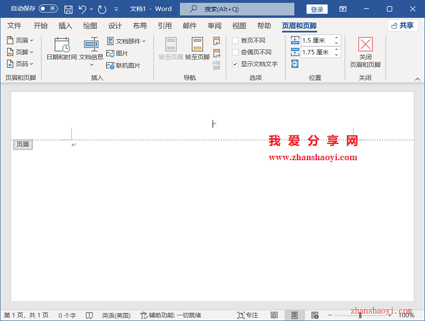Open the File (文件) tab
The image size is (425, 321).
[14, 26]
